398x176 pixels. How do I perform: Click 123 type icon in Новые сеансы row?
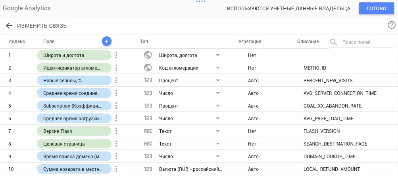(148, 80)
